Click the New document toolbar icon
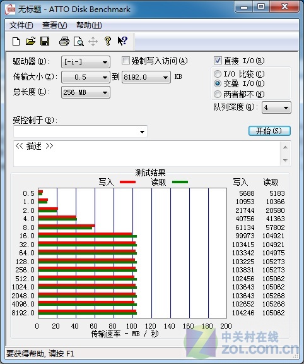The image size is (304, 364). click(16, 42)
